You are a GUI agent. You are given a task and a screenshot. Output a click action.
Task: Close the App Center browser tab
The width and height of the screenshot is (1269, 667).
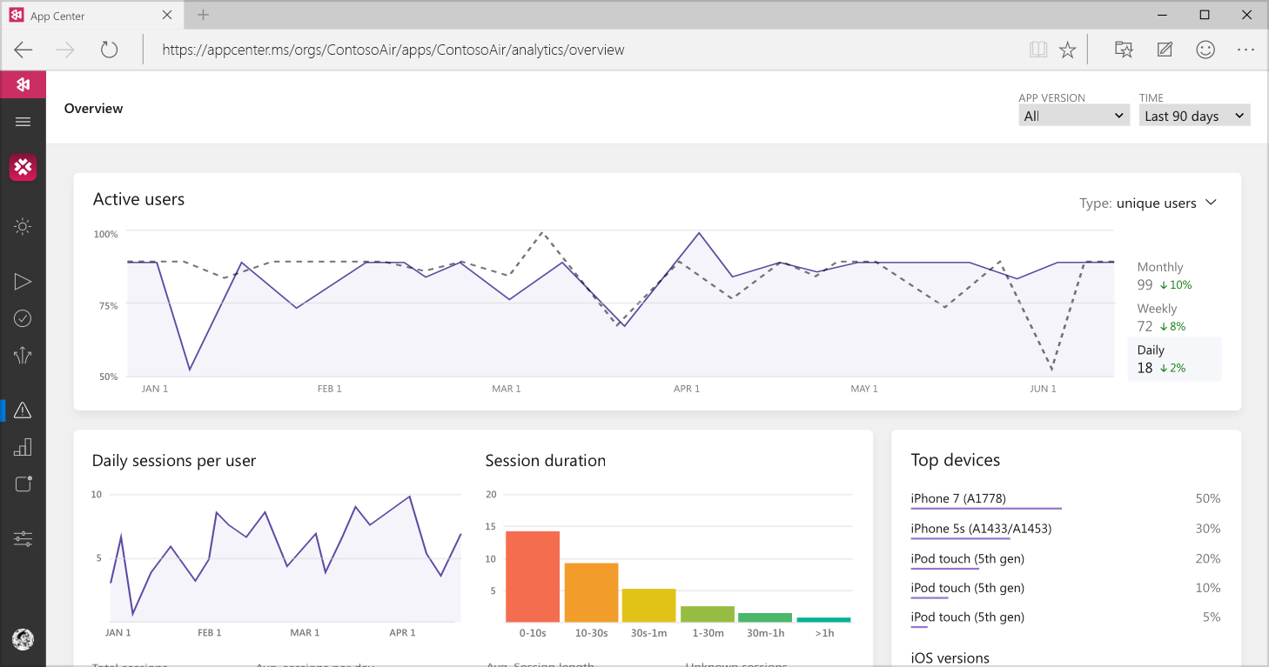[167, 15]
